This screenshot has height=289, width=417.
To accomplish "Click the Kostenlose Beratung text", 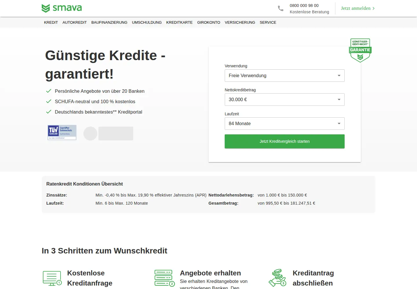I will [x=309, y=12].
